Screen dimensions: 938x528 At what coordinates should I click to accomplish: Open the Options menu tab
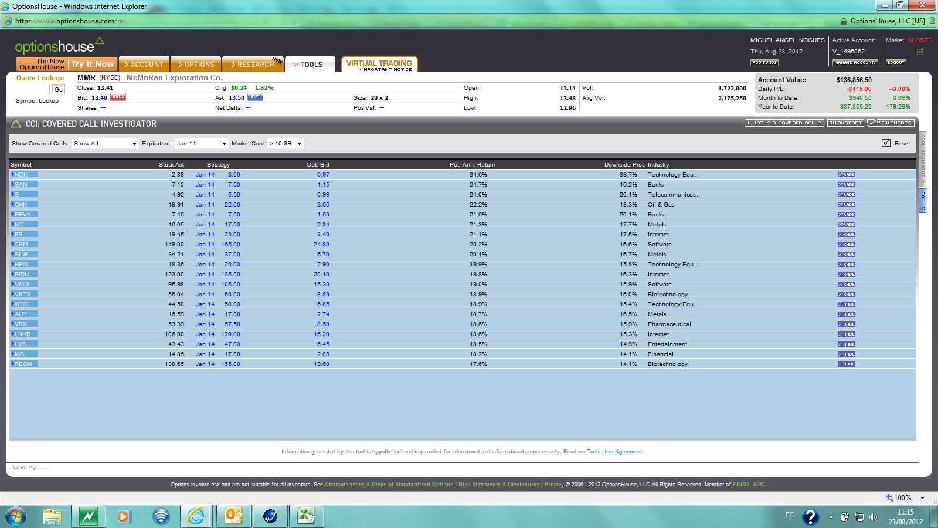pos(196,64)
